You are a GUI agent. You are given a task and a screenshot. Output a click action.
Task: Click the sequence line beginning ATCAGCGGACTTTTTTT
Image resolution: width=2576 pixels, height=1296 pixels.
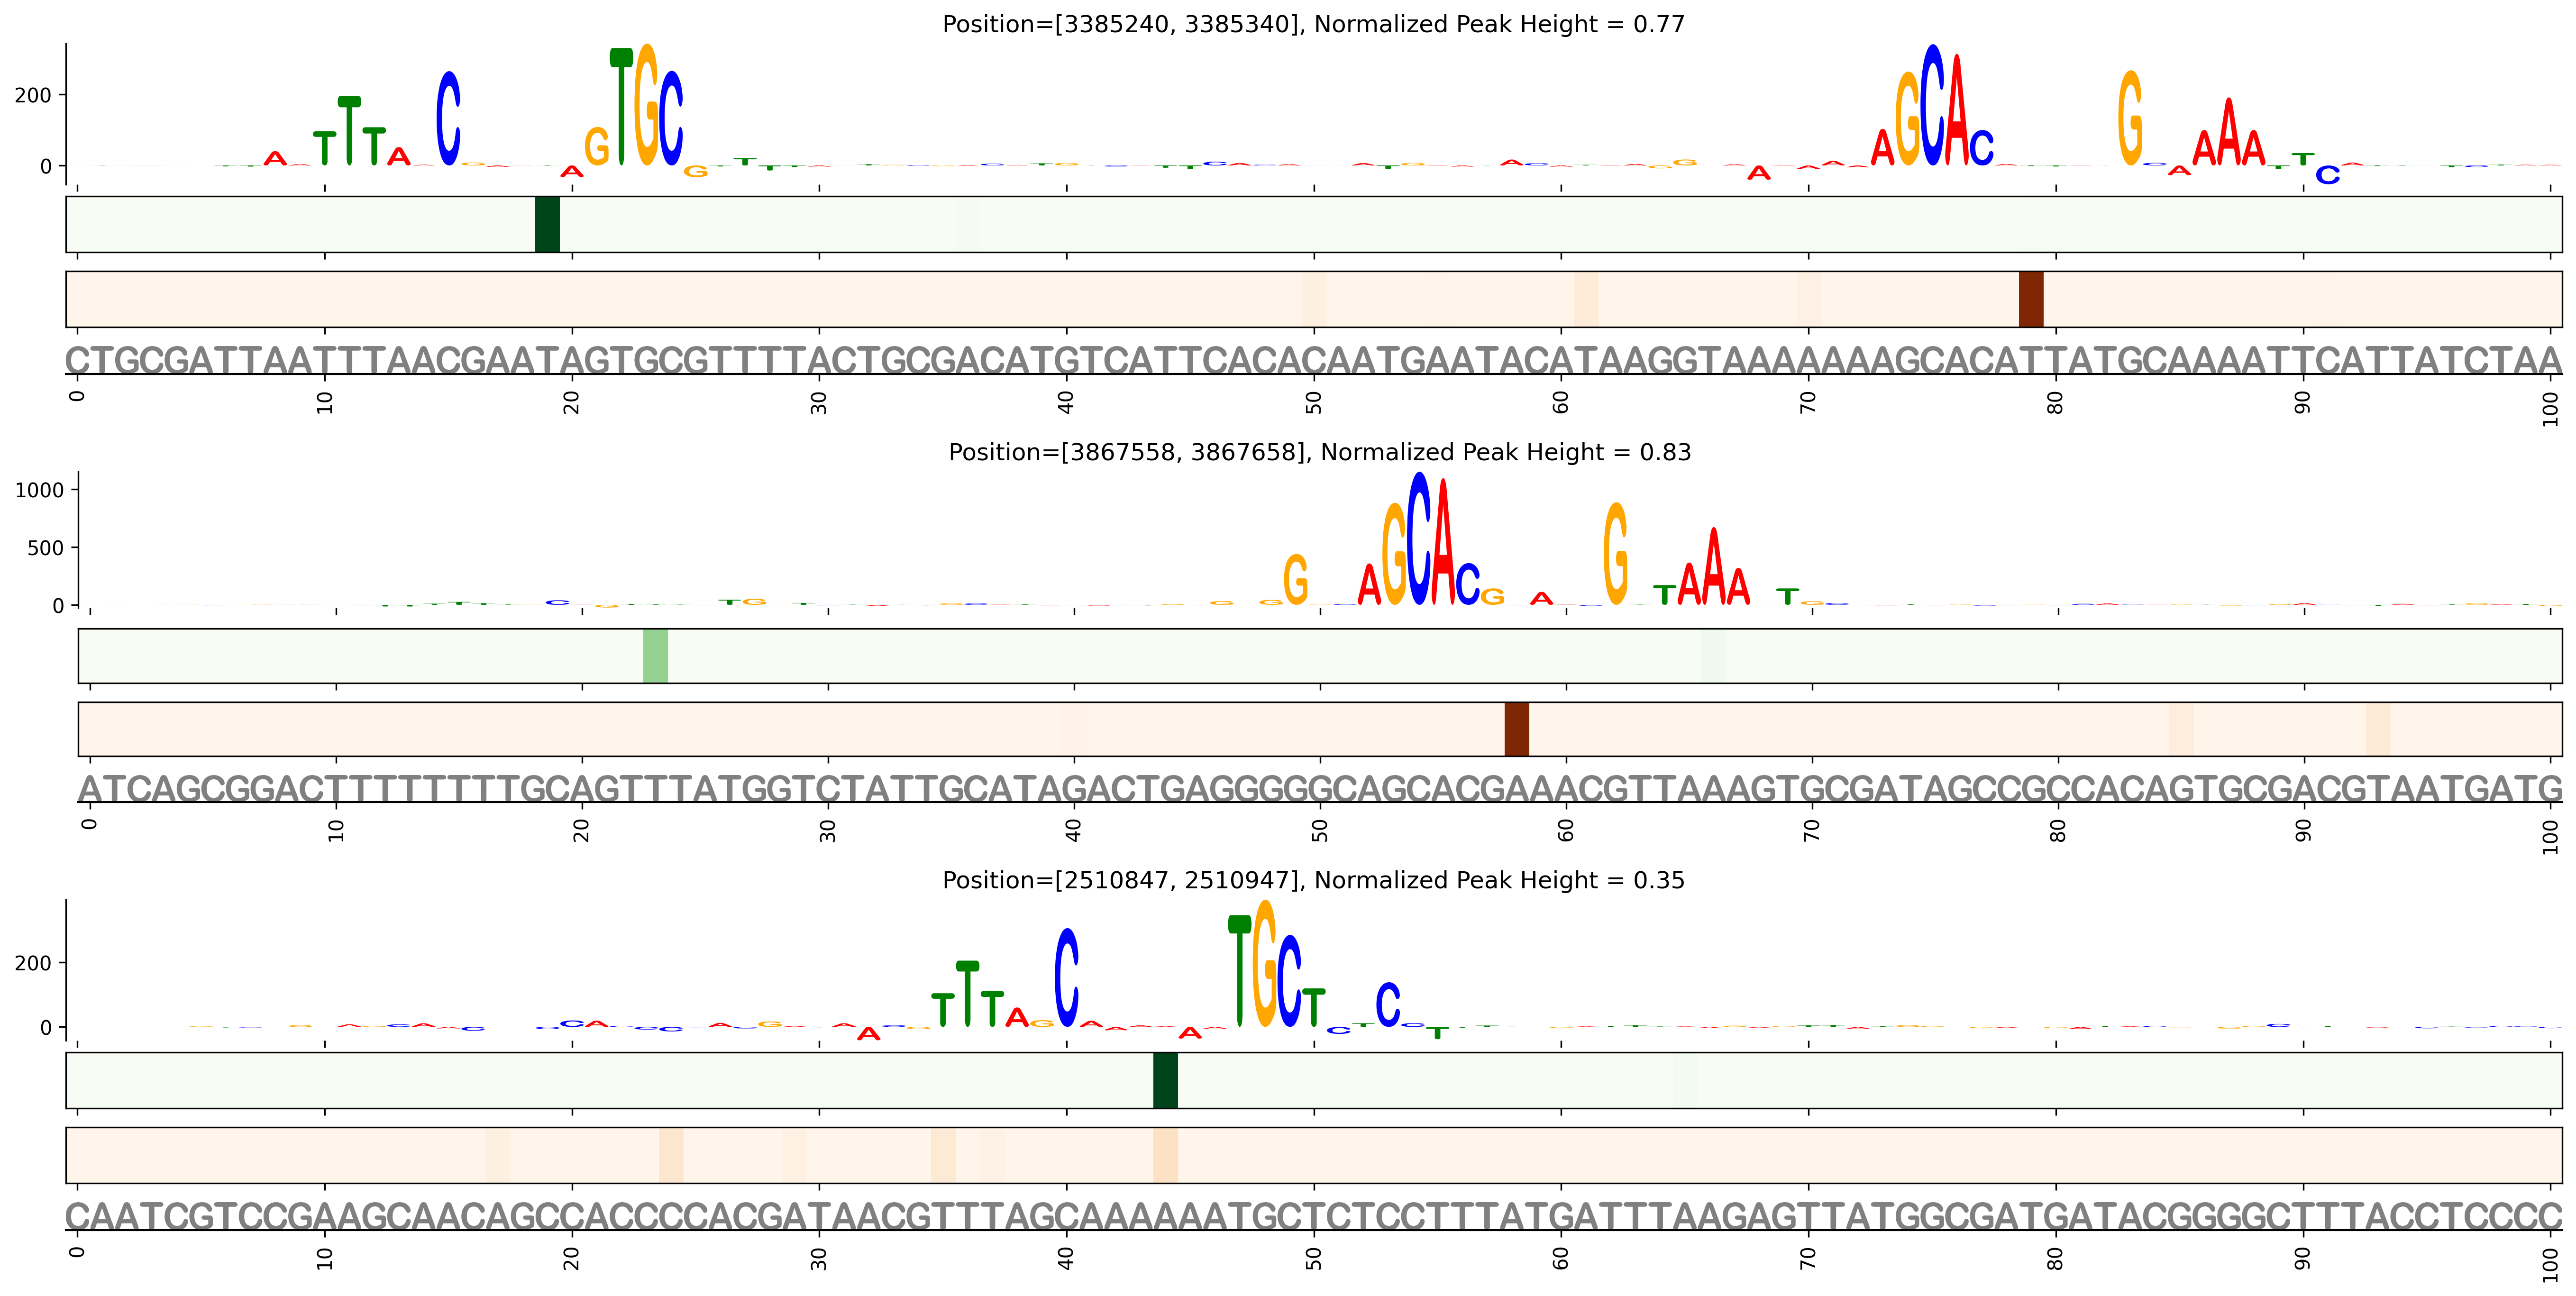(x=1320, y=789)
